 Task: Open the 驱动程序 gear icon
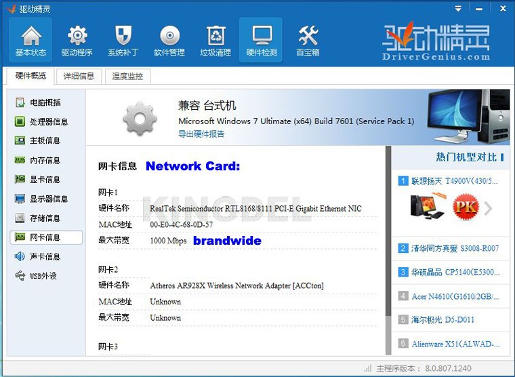(x=77, y=39)
